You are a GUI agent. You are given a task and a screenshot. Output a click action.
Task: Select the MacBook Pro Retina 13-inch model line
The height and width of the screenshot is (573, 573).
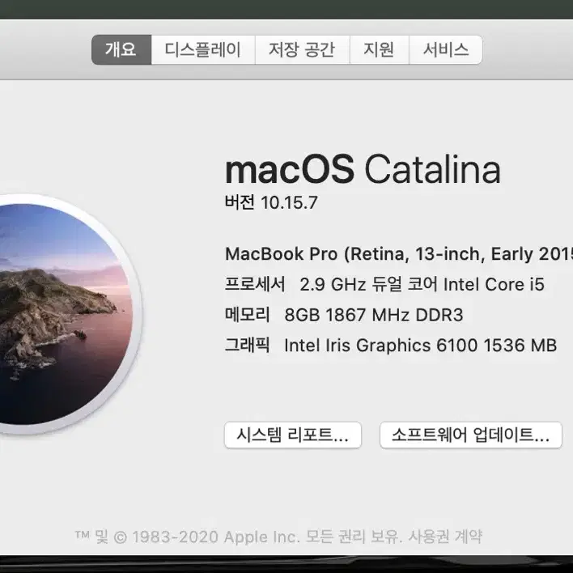click(399, 254)
